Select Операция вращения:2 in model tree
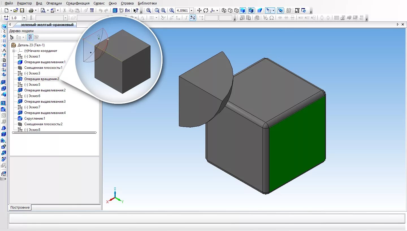Screen dimensions: 407x231 point(42,79)
